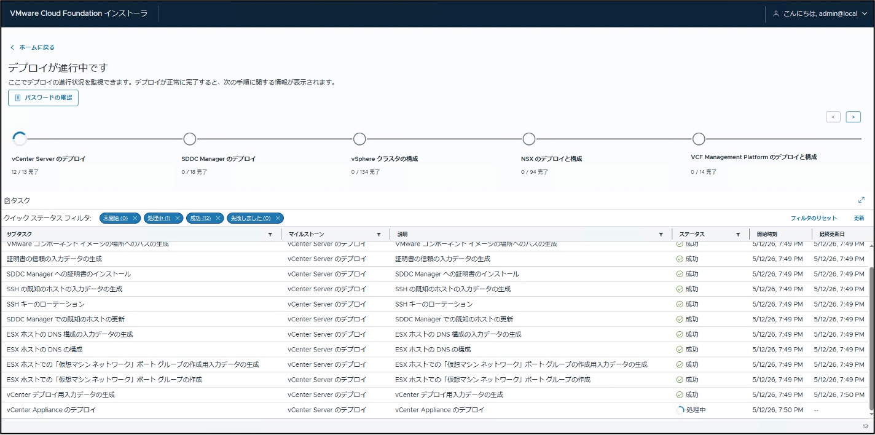Select the vCenter Server のデプロイ progress spinner step
Screen dimensions: 875x435
[20, 139]
